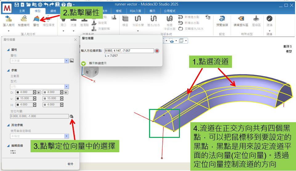Click the 定位向量 vector input field
This screenshot has height=171, width=296.
click(x=39, y=116)
